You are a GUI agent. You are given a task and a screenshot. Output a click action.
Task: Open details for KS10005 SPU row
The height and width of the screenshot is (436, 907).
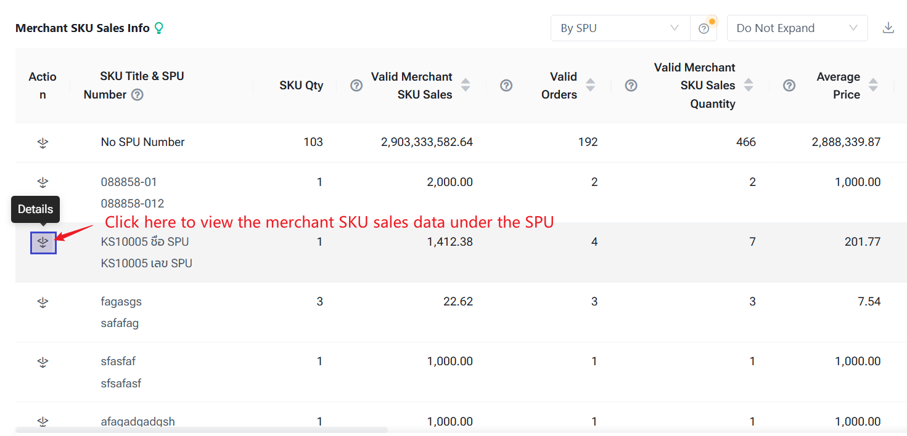(x=43, y=243)
